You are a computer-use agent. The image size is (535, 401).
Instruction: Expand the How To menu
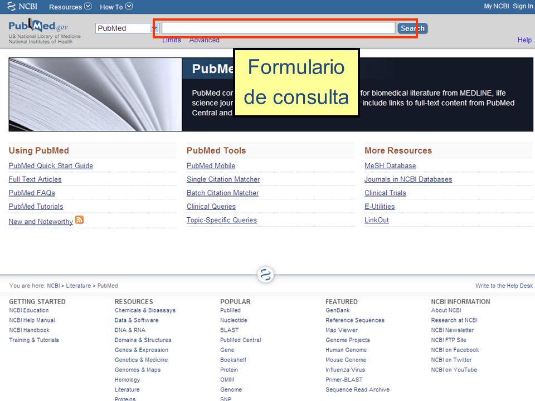tap(116, 7)
